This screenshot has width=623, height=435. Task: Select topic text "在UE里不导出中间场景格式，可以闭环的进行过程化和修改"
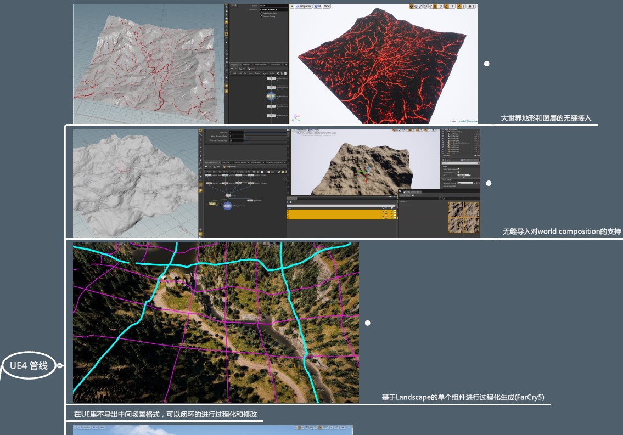click(165, 414)
